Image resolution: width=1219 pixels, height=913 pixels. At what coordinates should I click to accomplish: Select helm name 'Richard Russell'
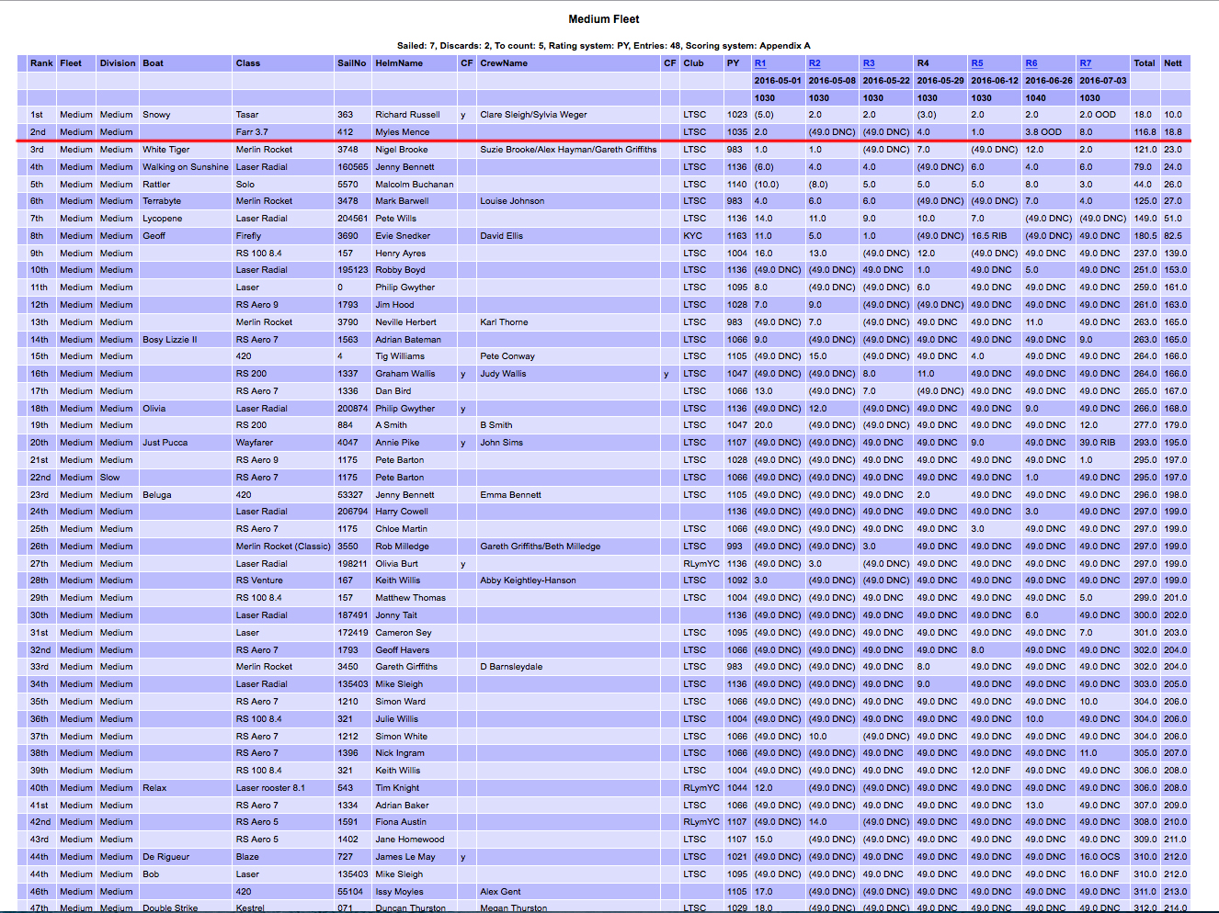(407, 115)
